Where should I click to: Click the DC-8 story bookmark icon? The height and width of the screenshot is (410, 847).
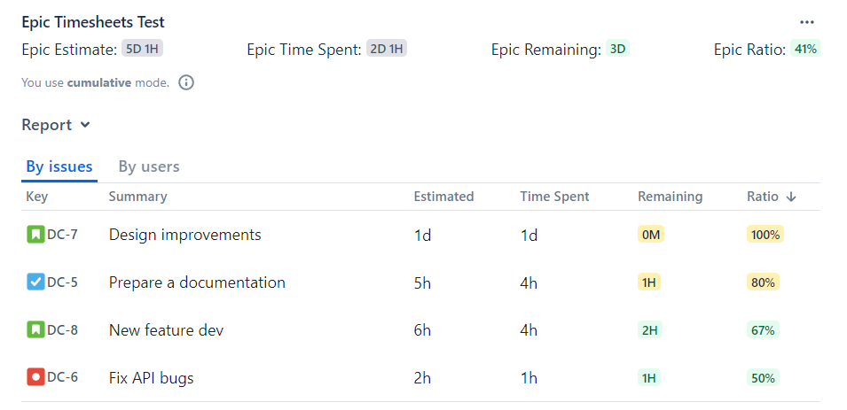[x=35, y=330]
